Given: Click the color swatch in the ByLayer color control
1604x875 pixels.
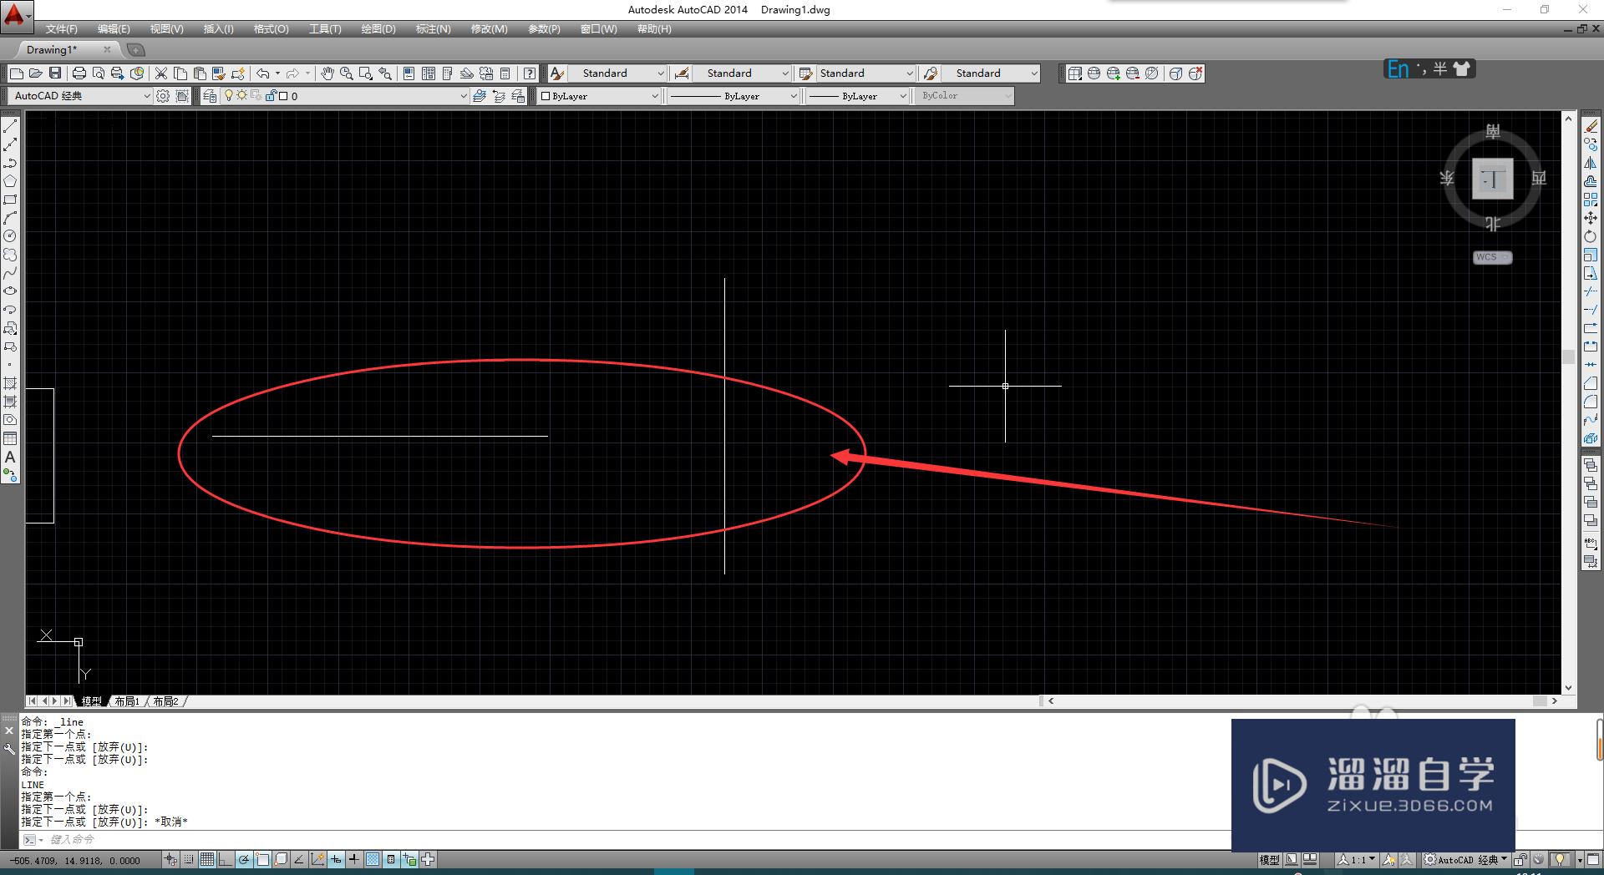Looking at the screenshot, I should coord(546,96).
